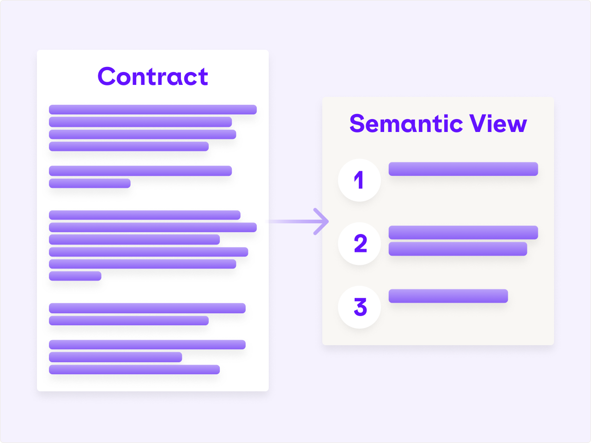
Task: Click the arrow pointing to Semantic View
Action: (x=299, y=221)
